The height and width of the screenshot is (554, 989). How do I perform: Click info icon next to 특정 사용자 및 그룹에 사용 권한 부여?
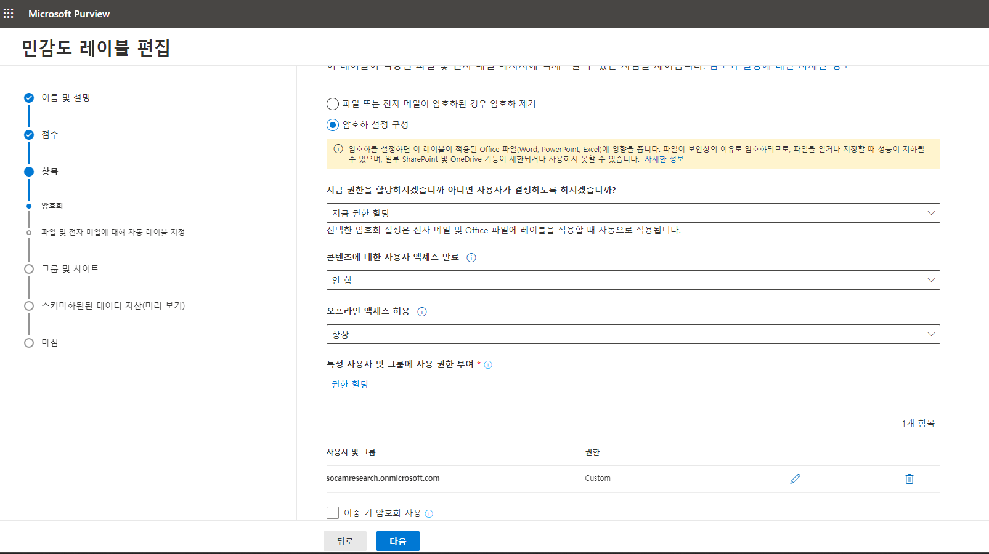(488, 365)
